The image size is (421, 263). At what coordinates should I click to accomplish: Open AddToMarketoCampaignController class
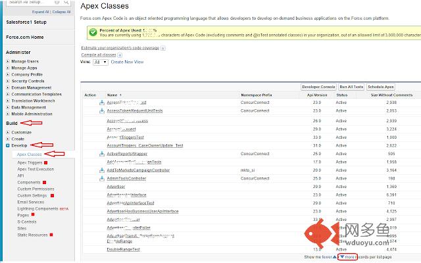[138, 170]
